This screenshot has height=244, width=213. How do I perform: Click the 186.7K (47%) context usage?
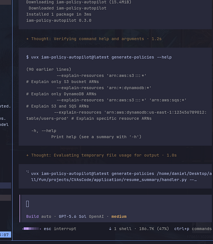[x=154, y=229]
